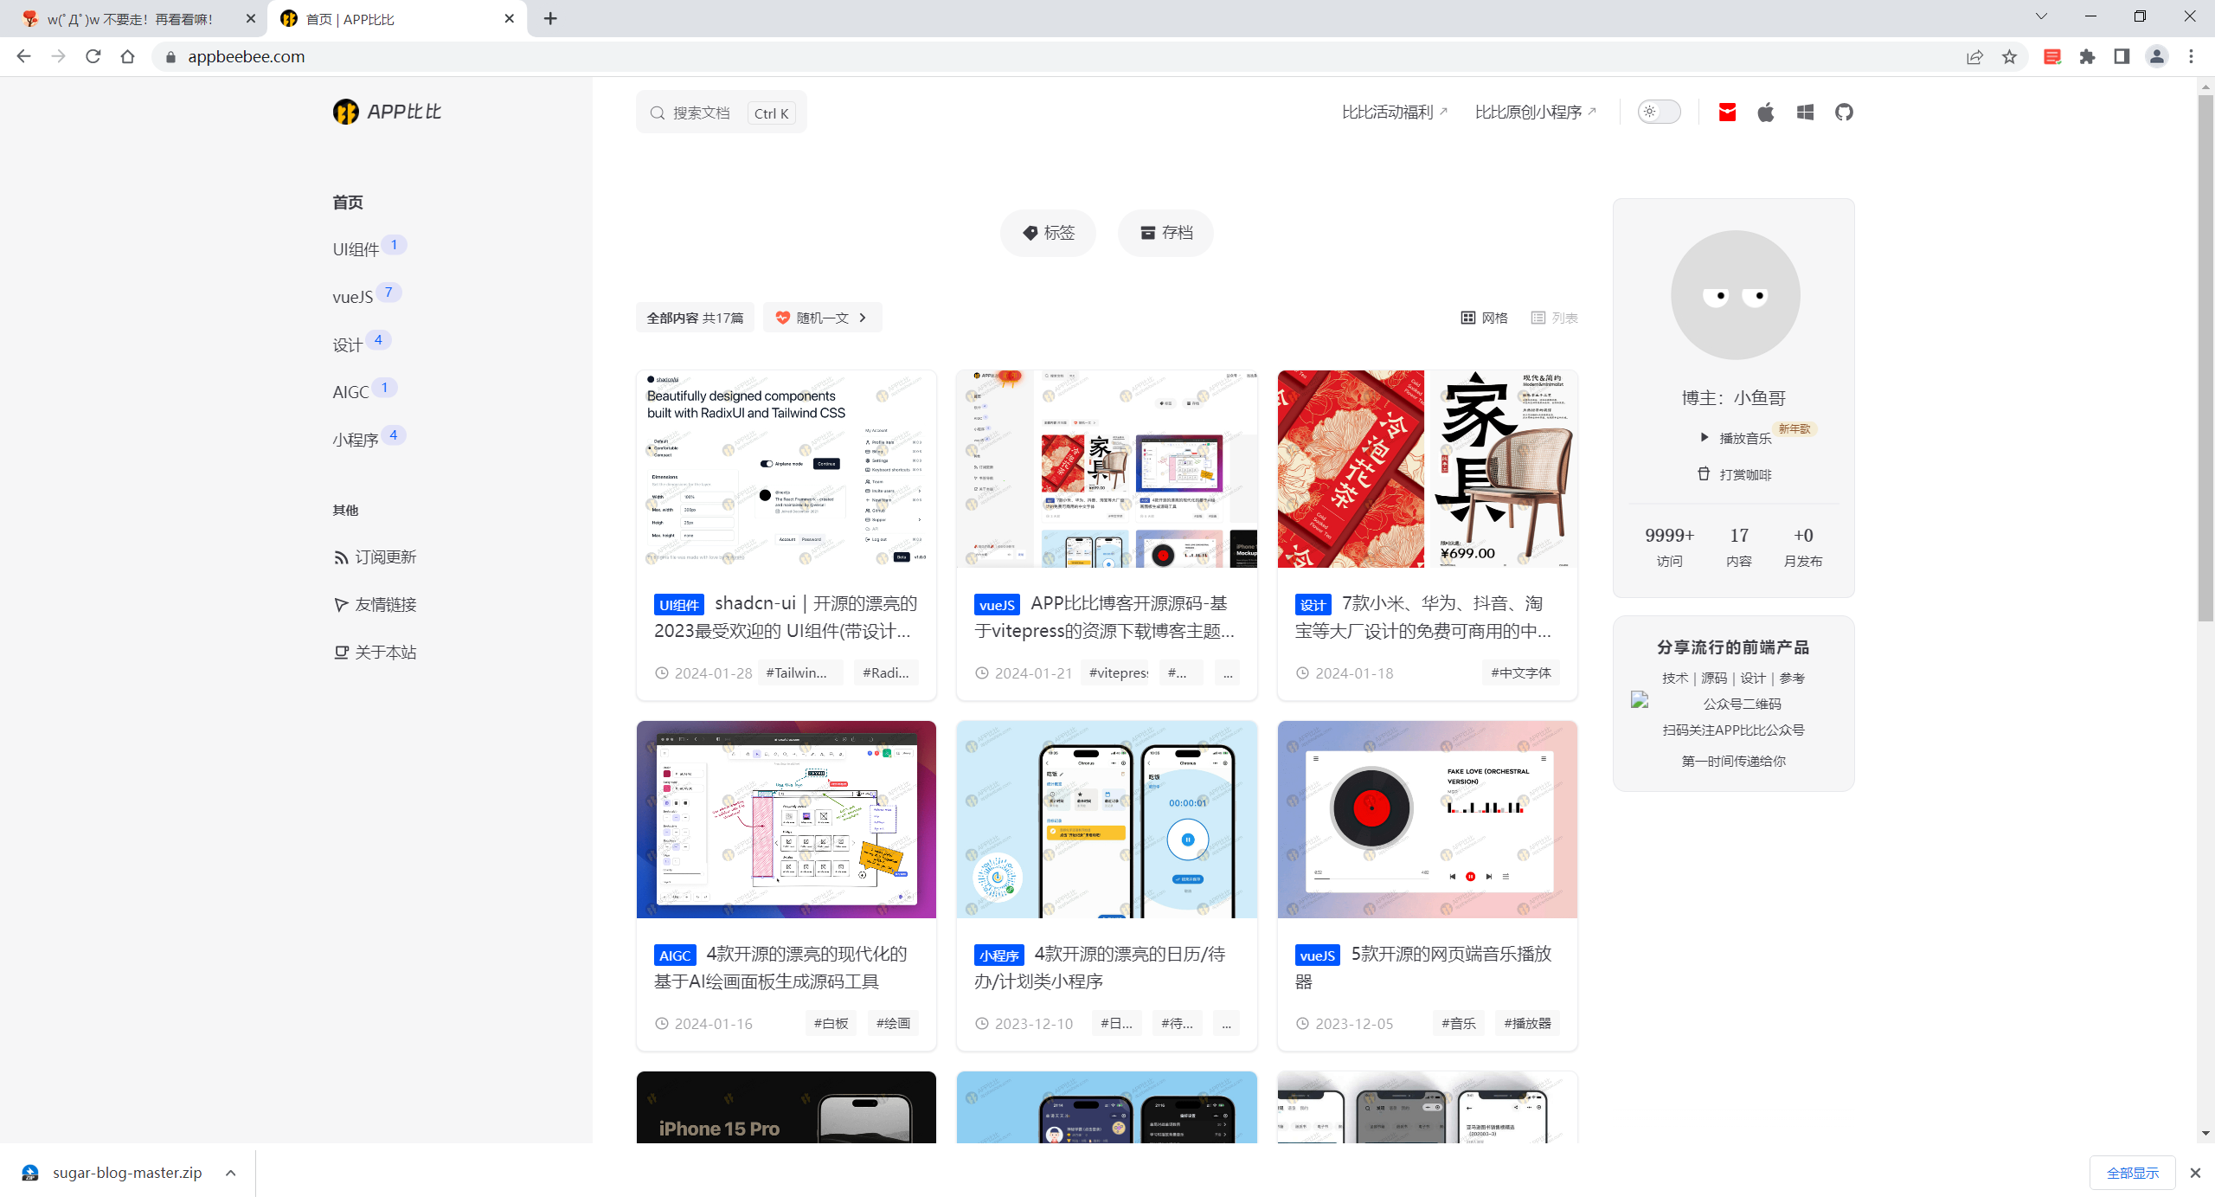This screenshot has height=1203, width=2215.
Task: Reload the page
Action: coord(93,56)
